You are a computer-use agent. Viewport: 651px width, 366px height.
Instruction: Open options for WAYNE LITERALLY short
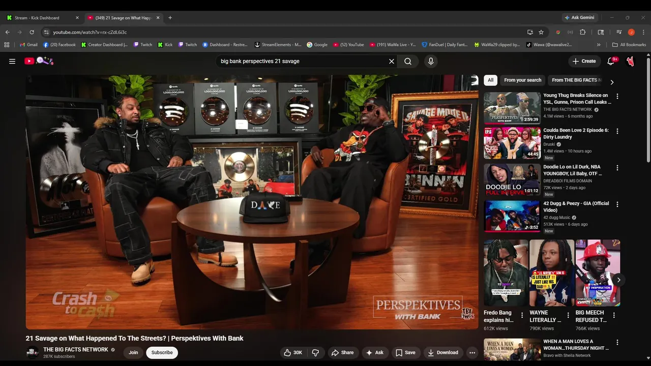[568, 315]
